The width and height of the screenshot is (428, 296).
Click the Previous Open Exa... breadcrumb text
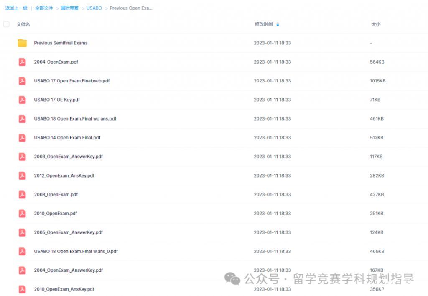[131, 8]
